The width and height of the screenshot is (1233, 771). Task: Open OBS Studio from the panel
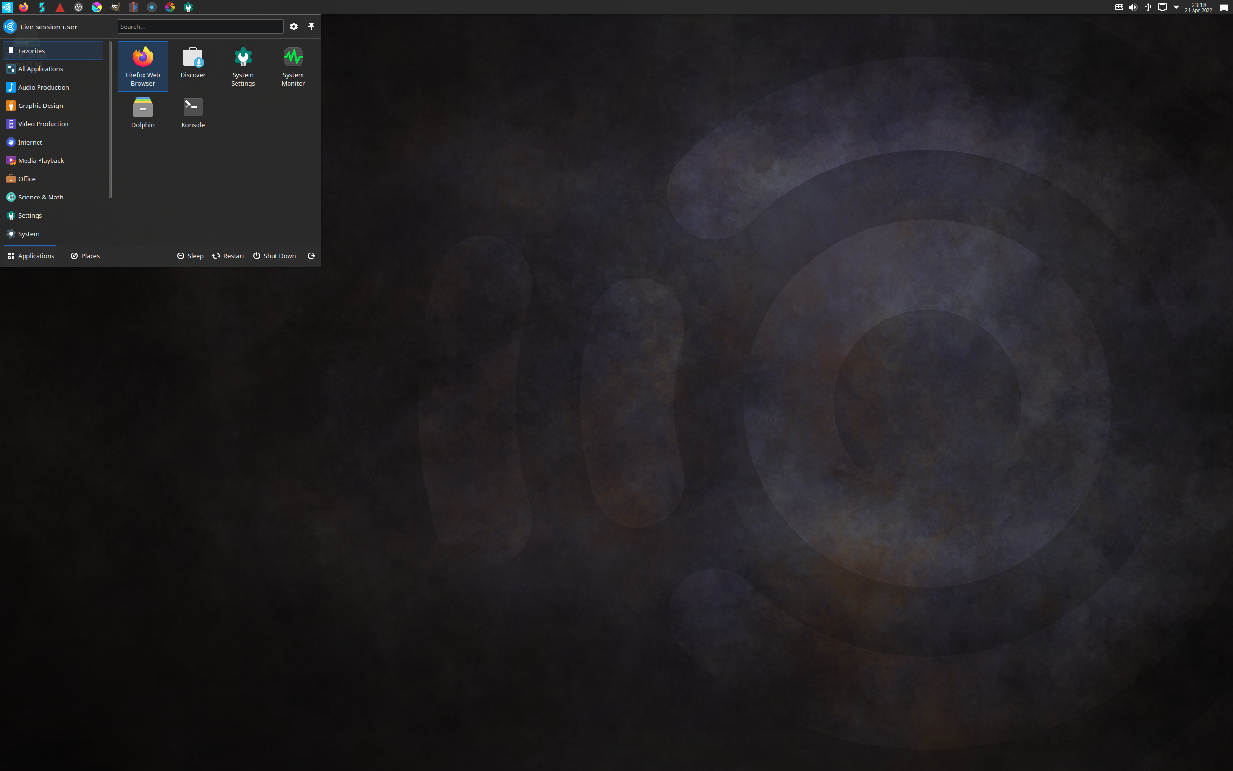click(79, 7)
